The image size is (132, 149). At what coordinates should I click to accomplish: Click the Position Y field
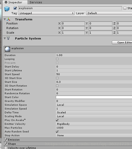(x=100, y=23)
